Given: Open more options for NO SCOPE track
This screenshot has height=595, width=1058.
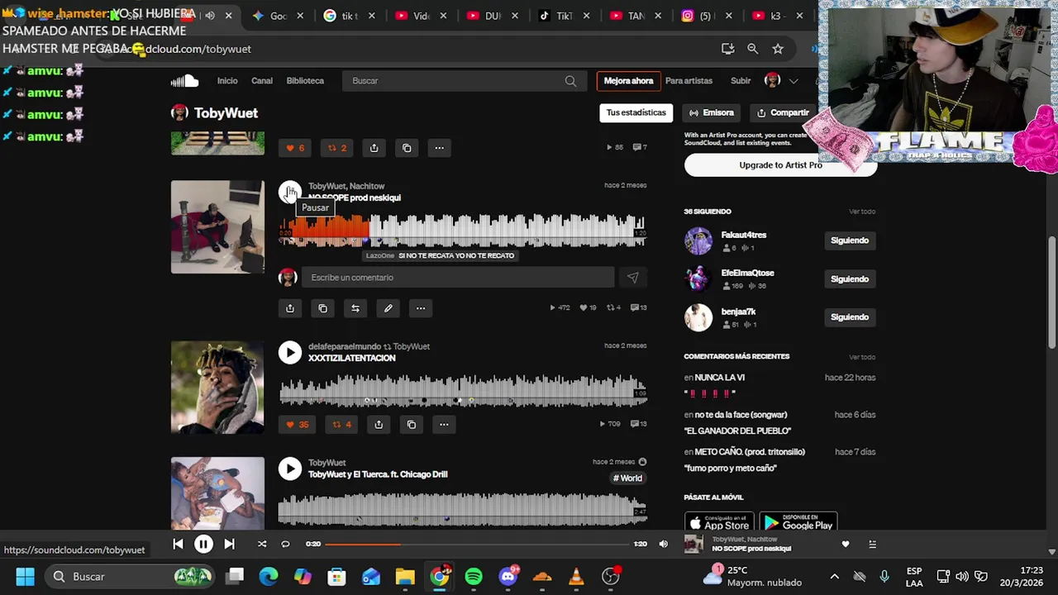Looking at the screenshot, I should click(421, 308).
